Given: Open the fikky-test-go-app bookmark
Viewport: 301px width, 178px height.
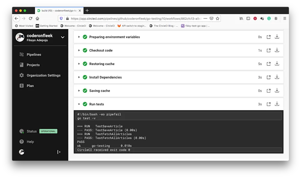Looking at the screenshot, I should (x=195, y=26).
